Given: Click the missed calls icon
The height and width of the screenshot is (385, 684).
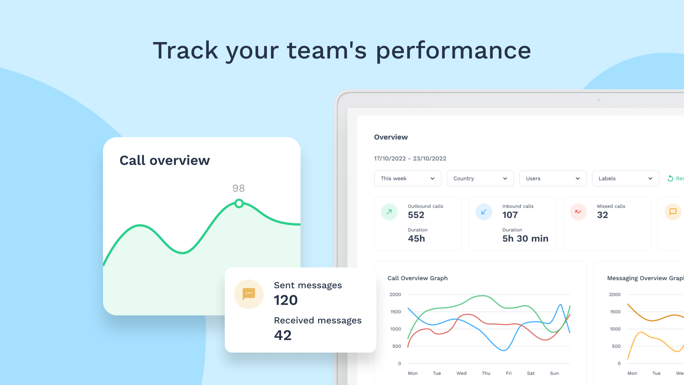Looking at the screenshot, I should click(579, 211).
